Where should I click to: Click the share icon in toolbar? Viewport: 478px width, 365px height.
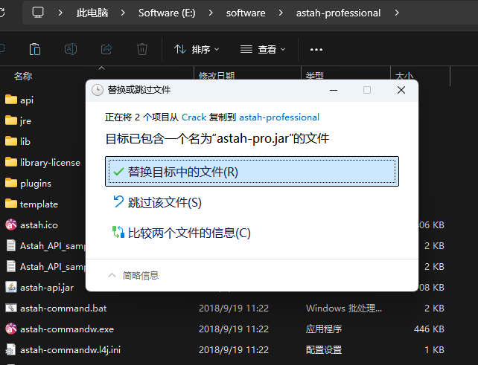[x=106, y=49]
